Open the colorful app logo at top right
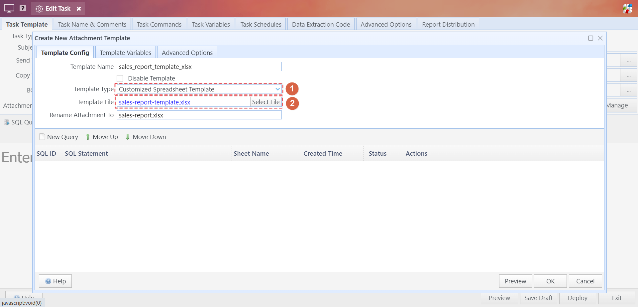The width and height of the screenshot is (638, 307). (627, 9)
